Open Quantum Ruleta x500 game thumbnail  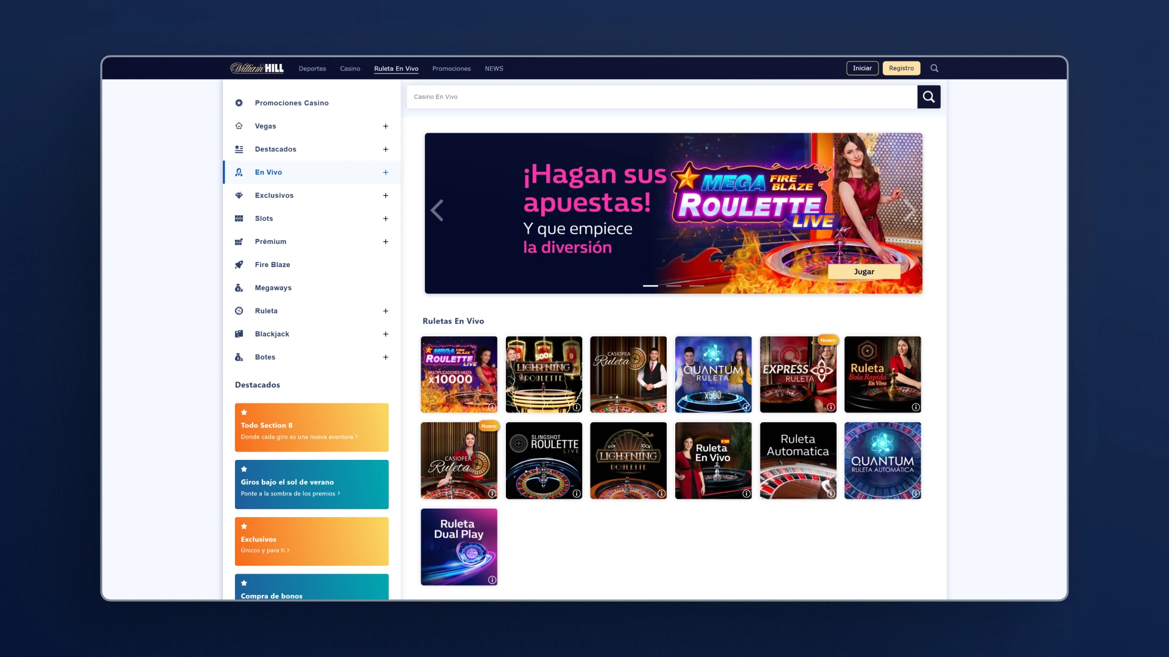coord(713,375)
